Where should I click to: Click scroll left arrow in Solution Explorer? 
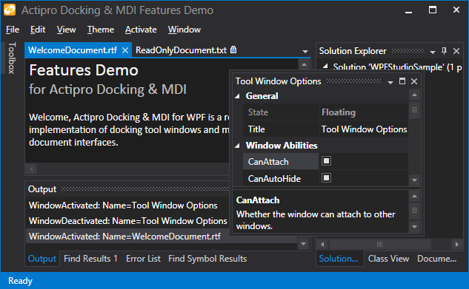click(322, 244)
